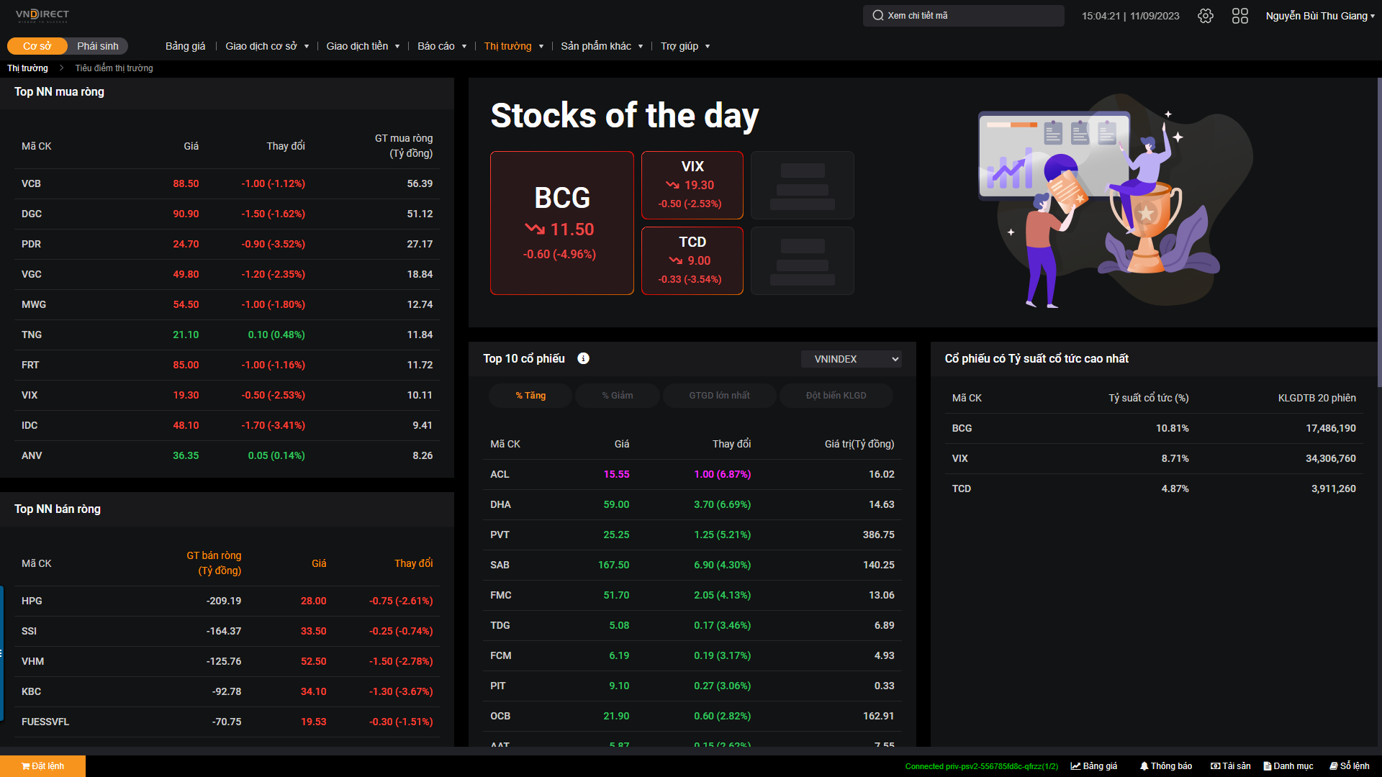
Task: Select ANV in Top NN mua ròng
Action: (x=227, y=455)
